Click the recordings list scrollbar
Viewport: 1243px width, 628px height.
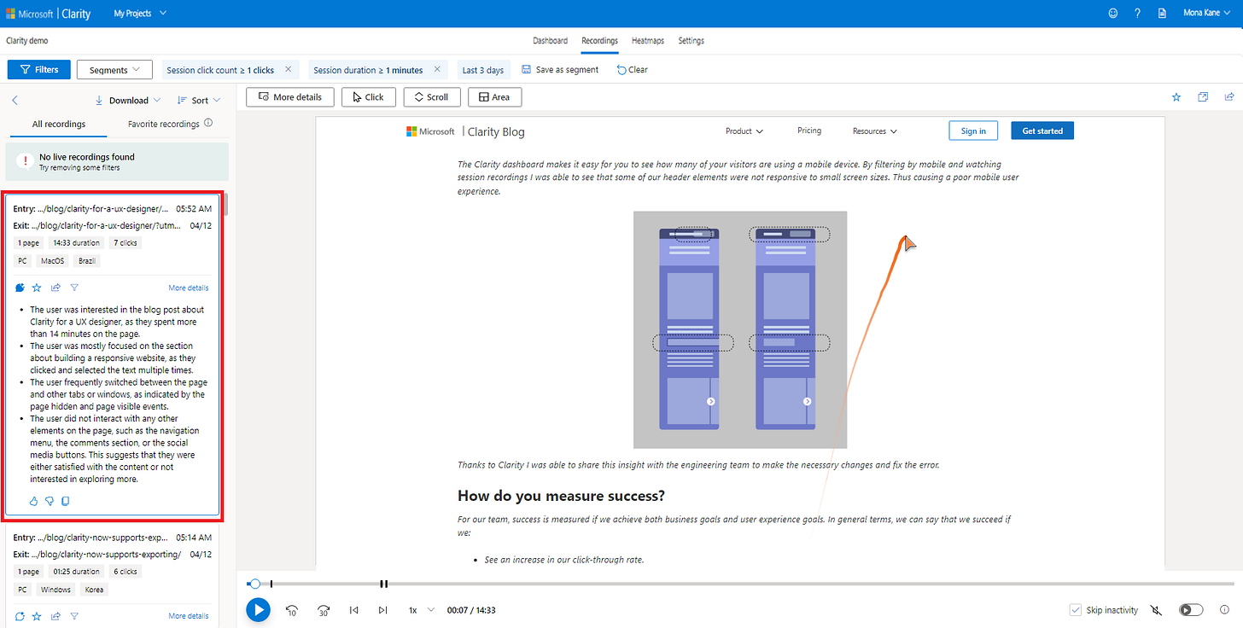click(x=226, y=205)
